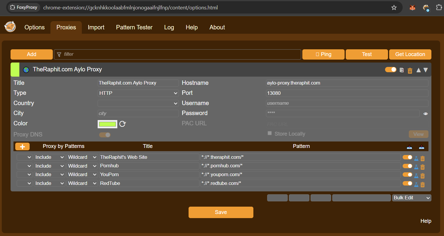The image size is (444, 236).
Task: Open the green color swatch picker
Action: tap(107, 124)
